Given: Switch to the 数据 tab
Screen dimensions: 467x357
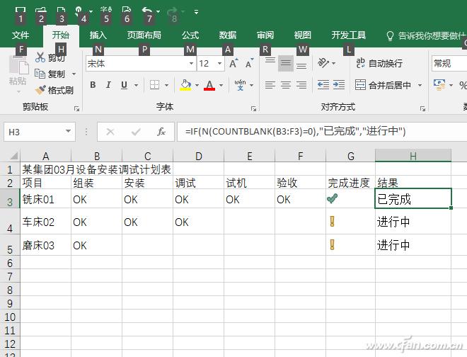Looking at the screenshot, I should tap(228, 35).
